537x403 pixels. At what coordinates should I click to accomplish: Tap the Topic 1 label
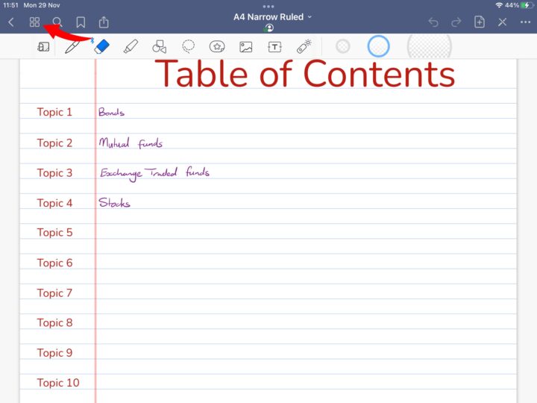[x=54, y=112]
